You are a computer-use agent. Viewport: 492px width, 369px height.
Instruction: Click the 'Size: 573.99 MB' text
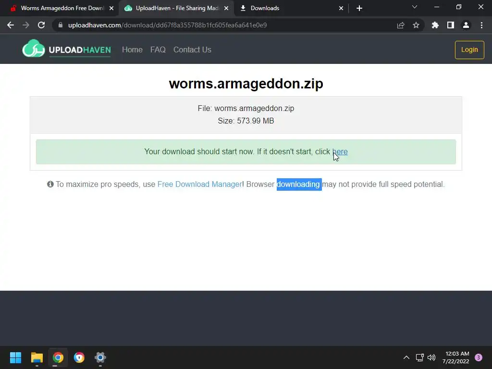coord(246,121)
